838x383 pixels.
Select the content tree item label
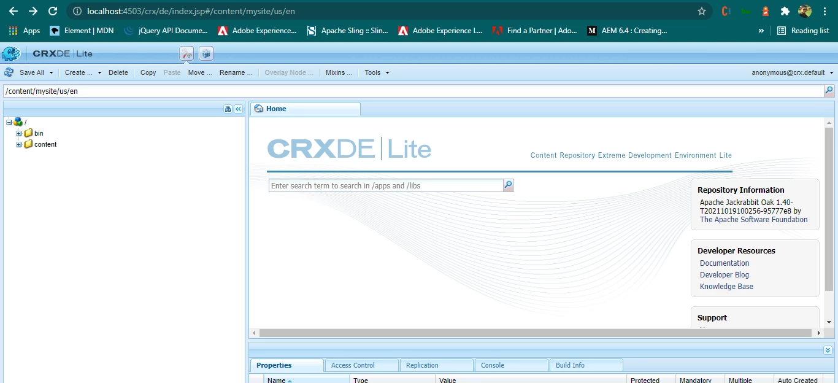point(45,144)
